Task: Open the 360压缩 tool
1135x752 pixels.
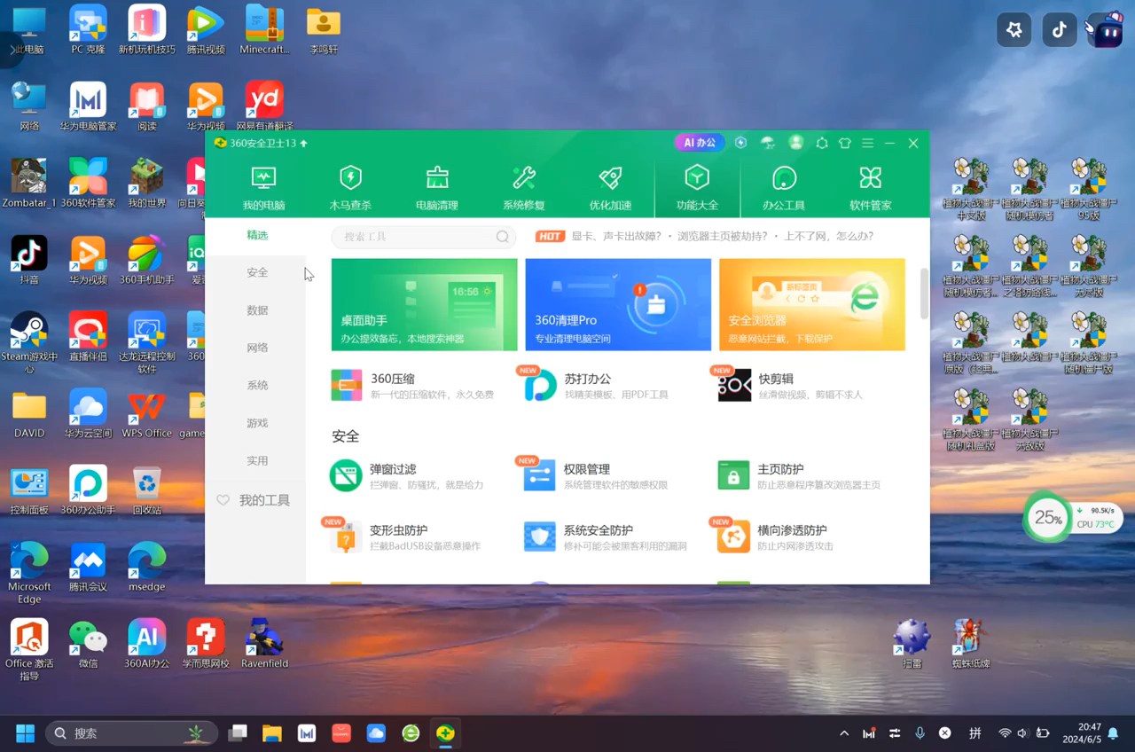Action: pos(412,386)
